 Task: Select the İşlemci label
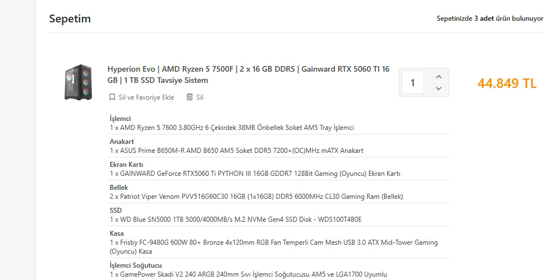(x=120, y=119)
